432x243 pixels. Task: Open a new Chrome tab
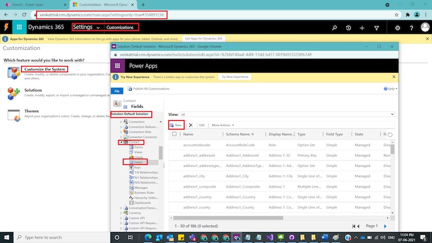(143, 5)
